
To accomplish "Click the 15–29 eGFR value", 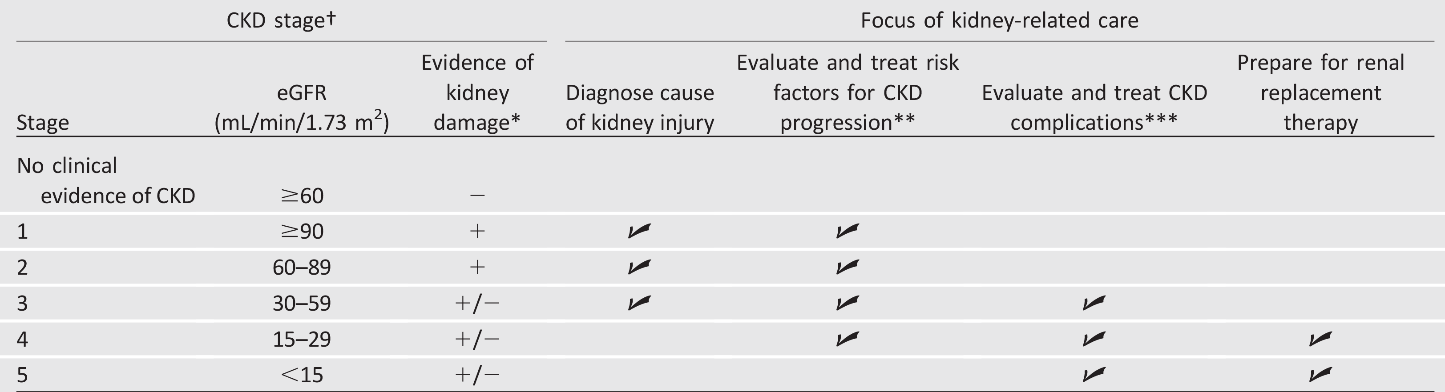I will point(302,340).
